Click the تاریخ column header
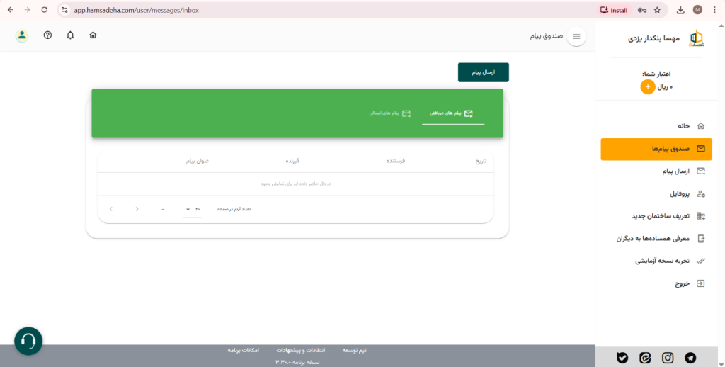This screenshot has width=725, height=367. (481, 161)
